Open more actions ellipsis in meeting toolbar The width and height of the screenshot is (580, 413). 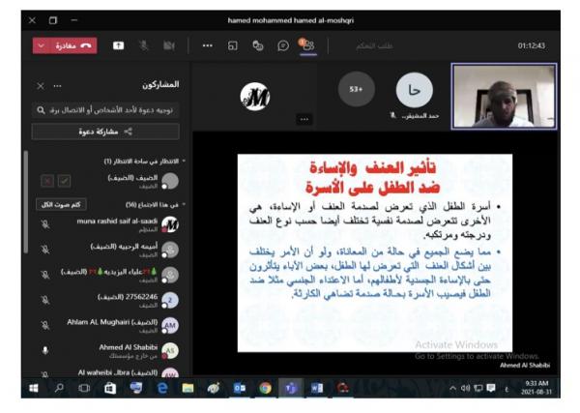[x=207, y=45]
